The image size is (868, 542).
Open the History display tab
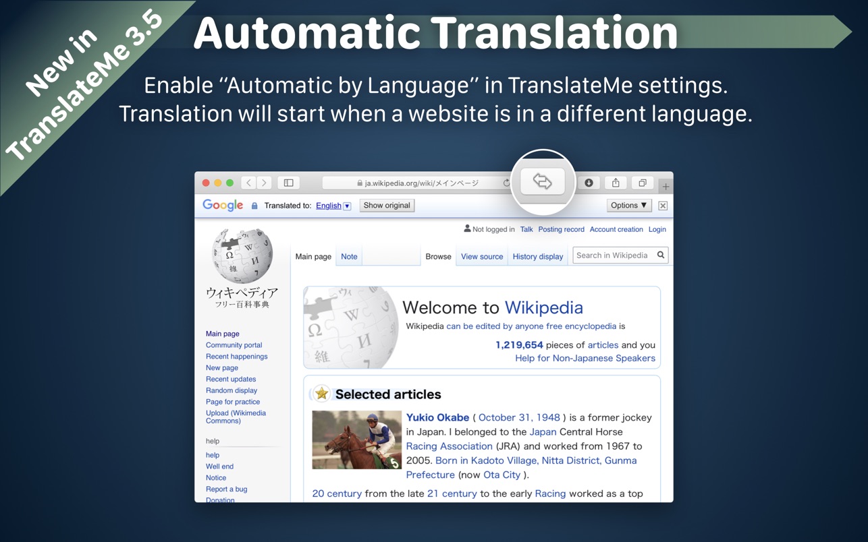pyautogui.click(x=538, y=256)
